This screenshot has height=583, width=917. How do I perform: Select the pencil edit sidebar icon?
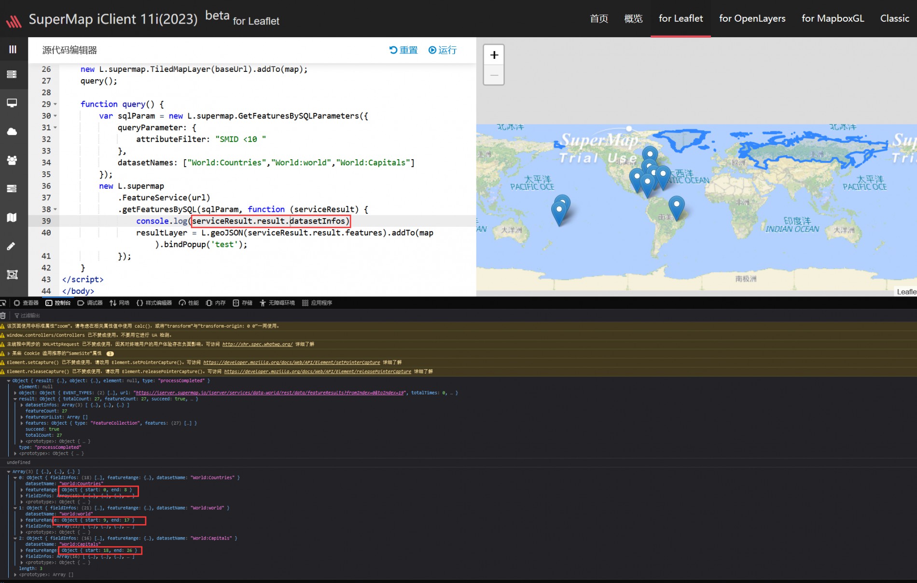pyautogui.click(x=12, y=246)
